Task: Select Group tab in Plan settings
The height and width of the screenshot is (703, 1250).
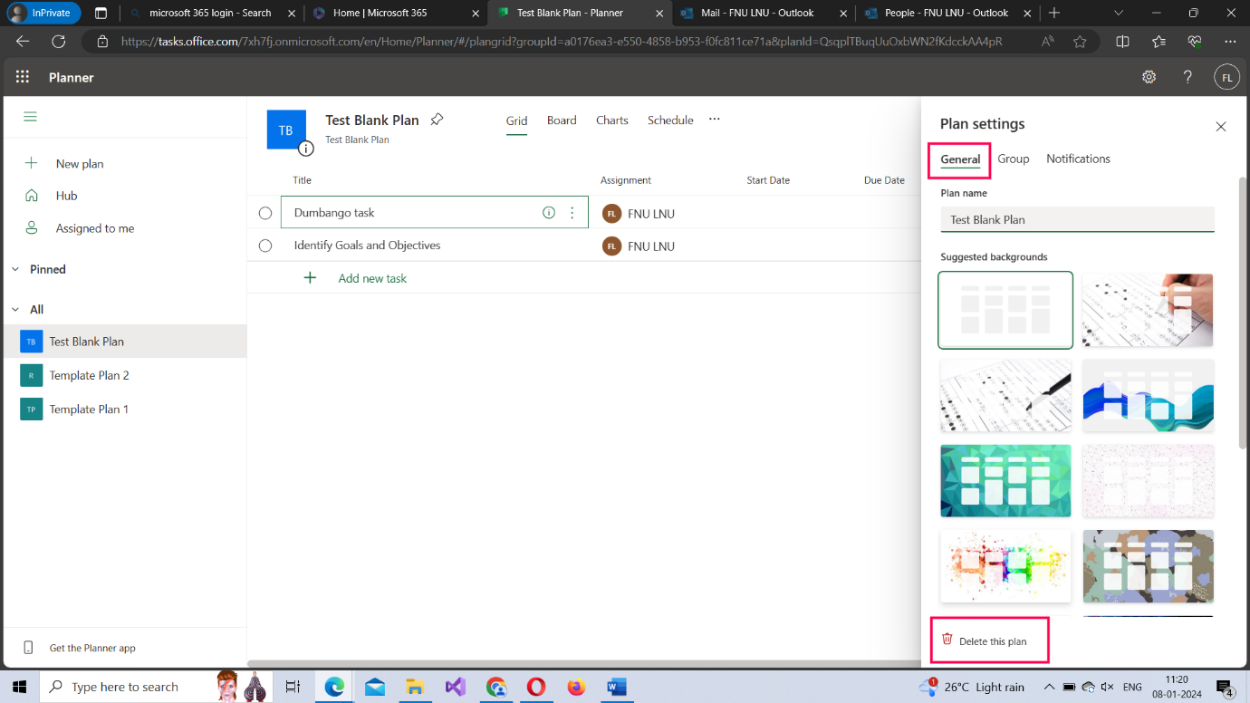Action: [1014, 159]
